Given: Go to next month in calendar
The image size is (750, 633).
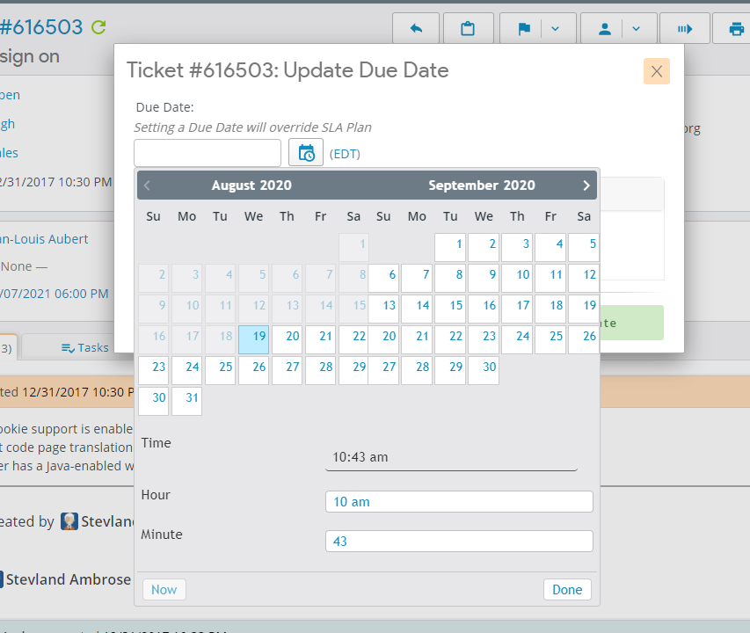Looking at the screenshot, I should 586,186.
